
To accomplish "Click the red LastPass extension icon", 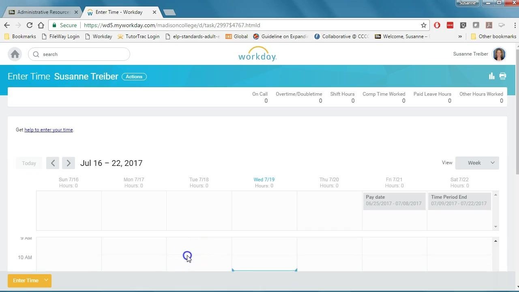I will [x=450, y=25].
